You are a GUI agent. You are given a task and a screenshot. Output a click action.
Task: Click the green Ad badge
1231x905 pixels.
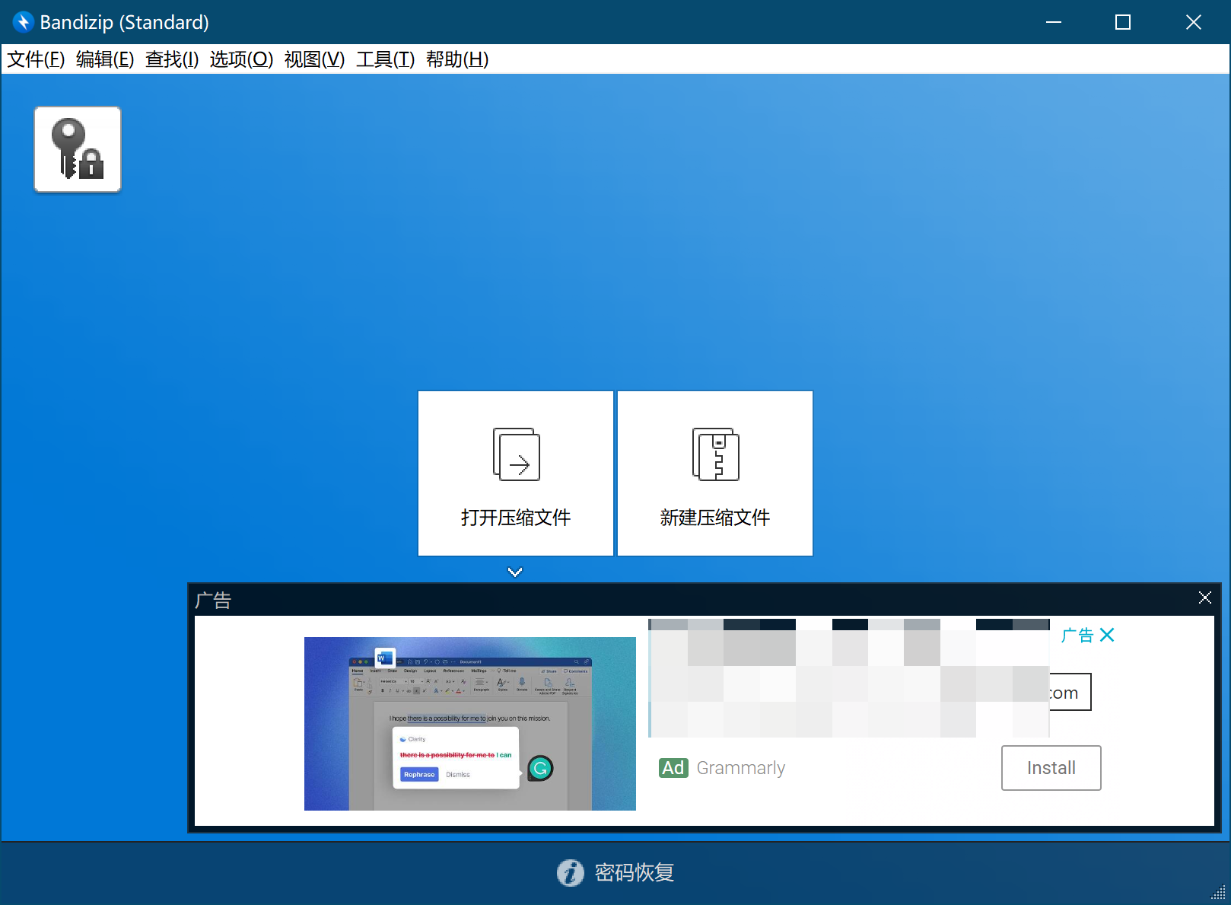[x=673, y=768]
